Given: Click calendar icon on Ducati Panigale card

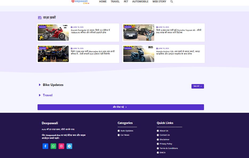Looking at the screenshot, I should point(72,27).
